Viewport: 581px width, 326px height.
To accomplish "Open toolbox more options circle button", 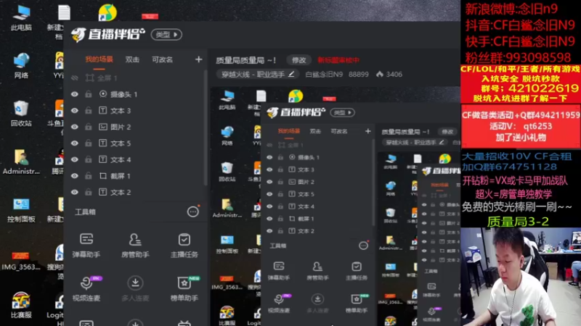I will 192,212.
